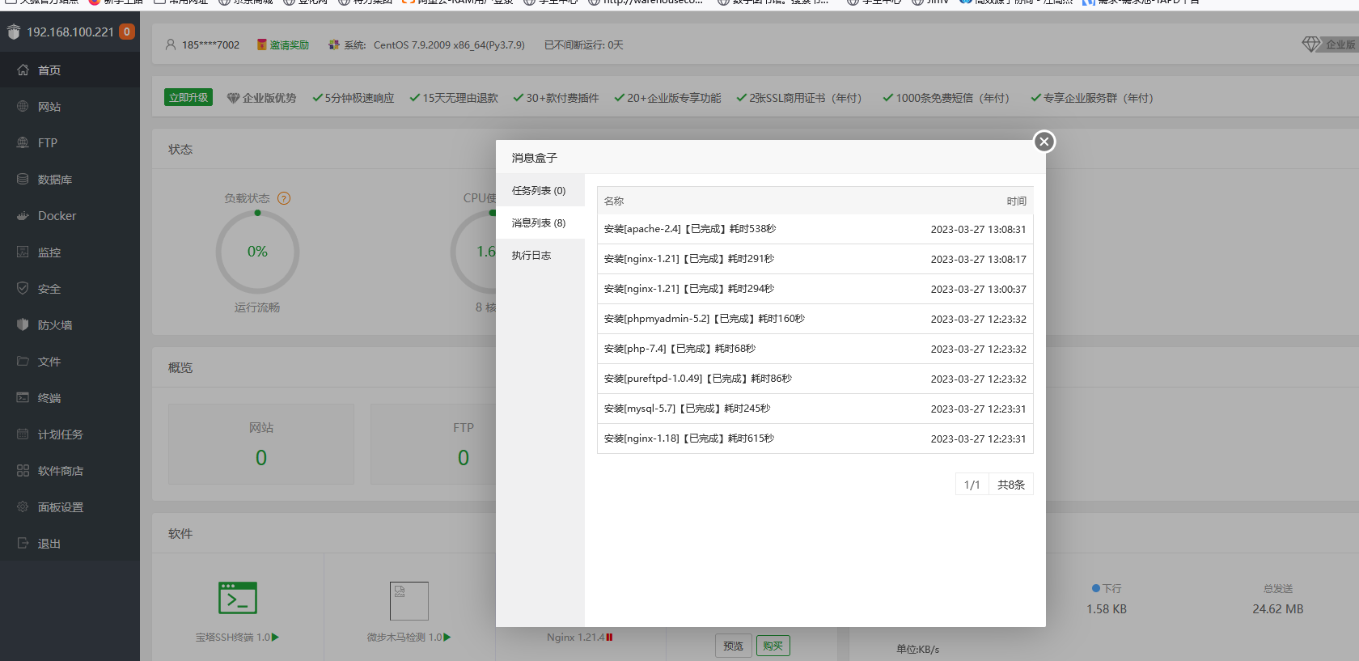Click the Docker whale icon
This screenshot has height=661, width=1359.
tap(23, 215)
